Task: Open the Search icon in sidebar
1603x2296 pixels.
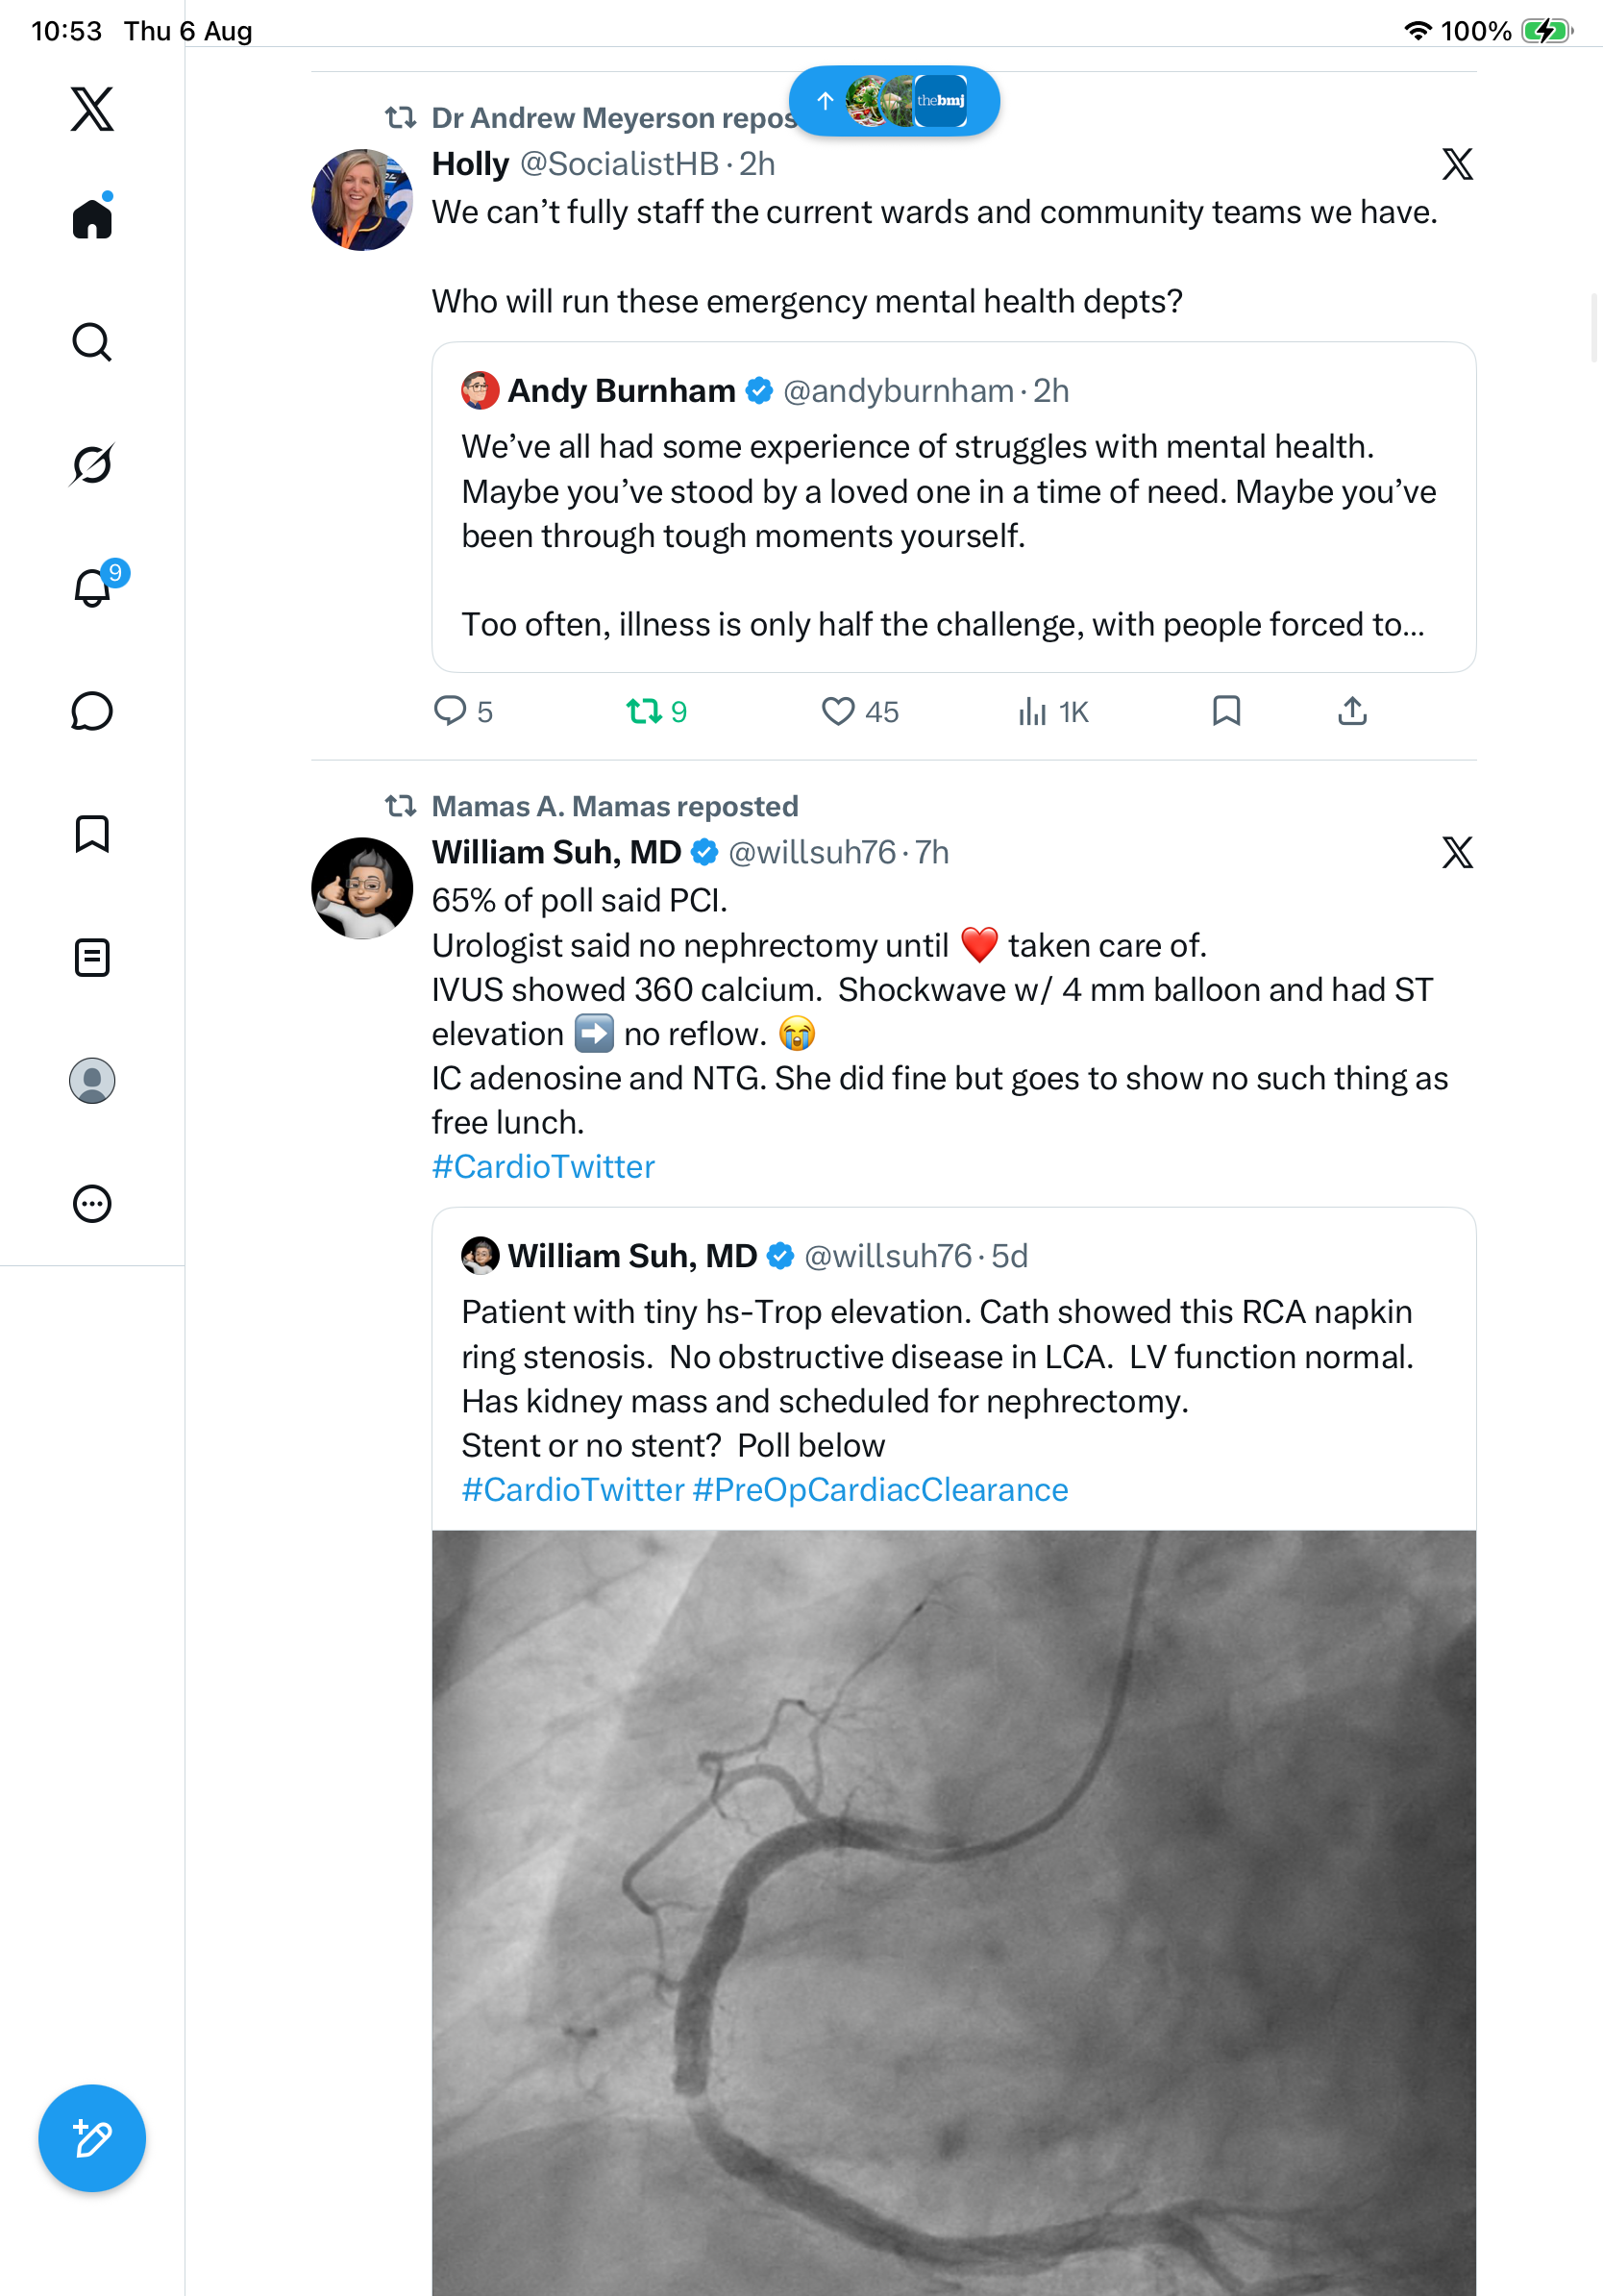Action: click(x=92, y=342)
